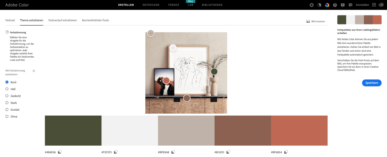This screenshot has width=387, height=157.
Task: Toggle the dark mode moon icon
Action: click(319, 5)
